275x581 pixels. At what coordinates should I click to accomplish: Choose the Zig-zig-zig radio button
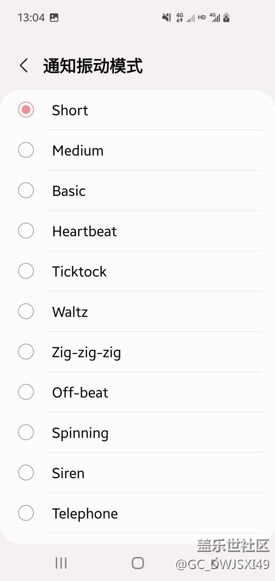[x=26, y=352]
